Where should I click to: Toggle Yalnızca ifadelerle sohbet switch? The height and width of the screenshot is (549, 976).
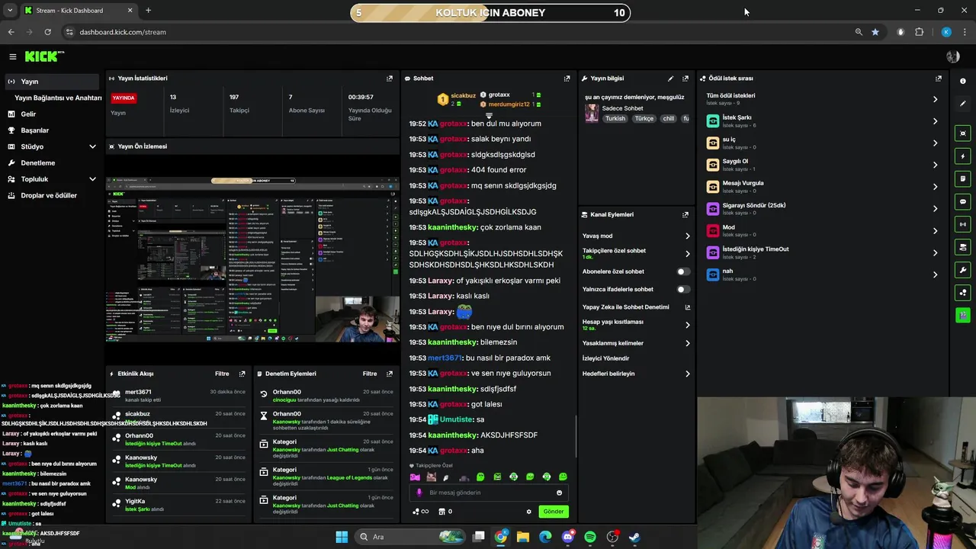(683, 290)
